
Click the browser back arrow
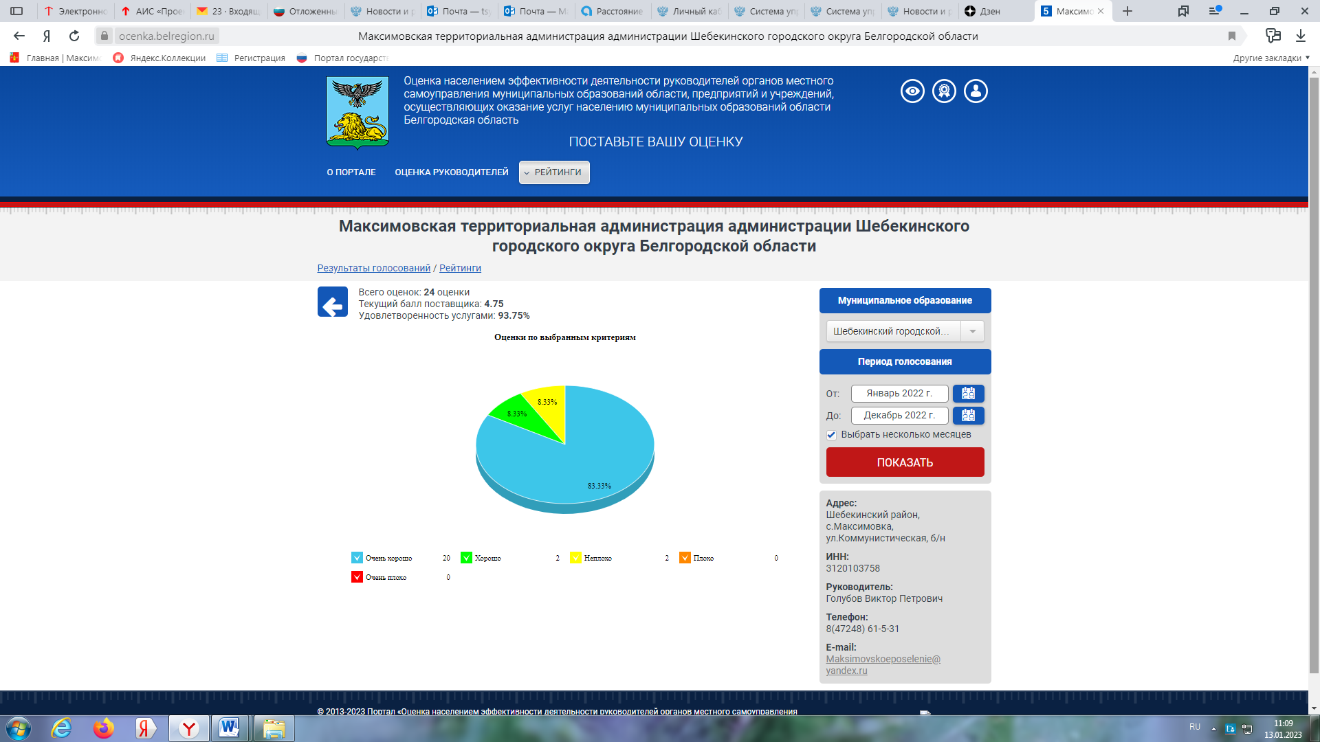[x=19, y=36]
